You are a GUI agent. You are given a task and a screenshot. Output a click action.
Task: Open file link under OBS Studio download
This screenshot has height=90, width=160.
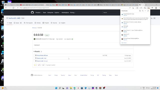click(x=125, y=23)
